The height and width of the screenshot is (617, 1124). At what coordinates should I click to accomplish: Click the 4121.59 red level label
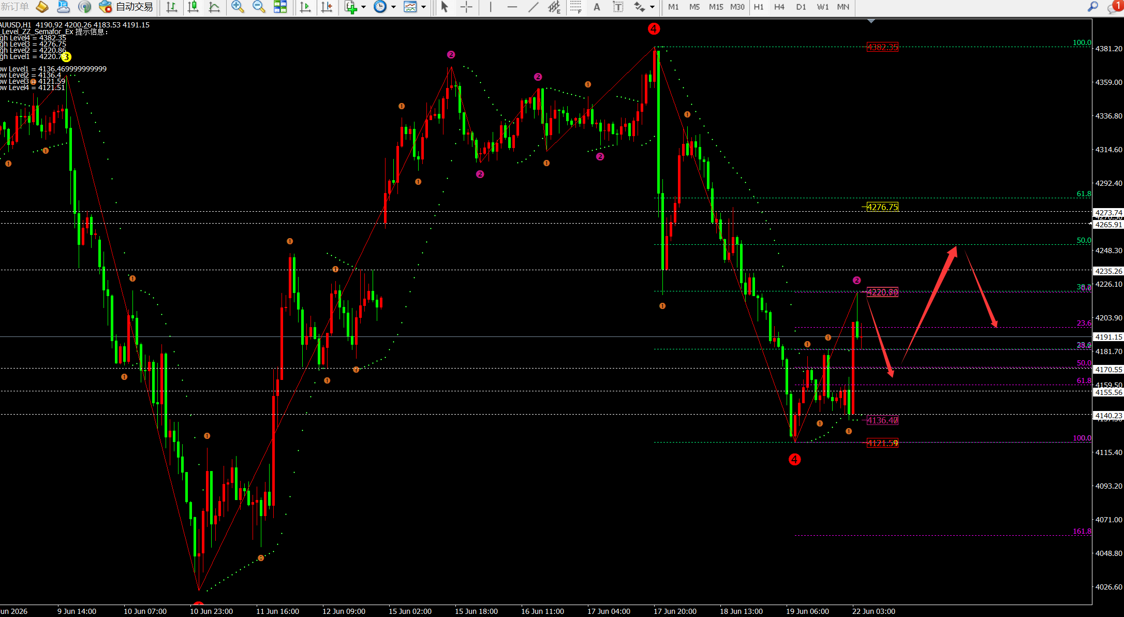coord(883,443)
